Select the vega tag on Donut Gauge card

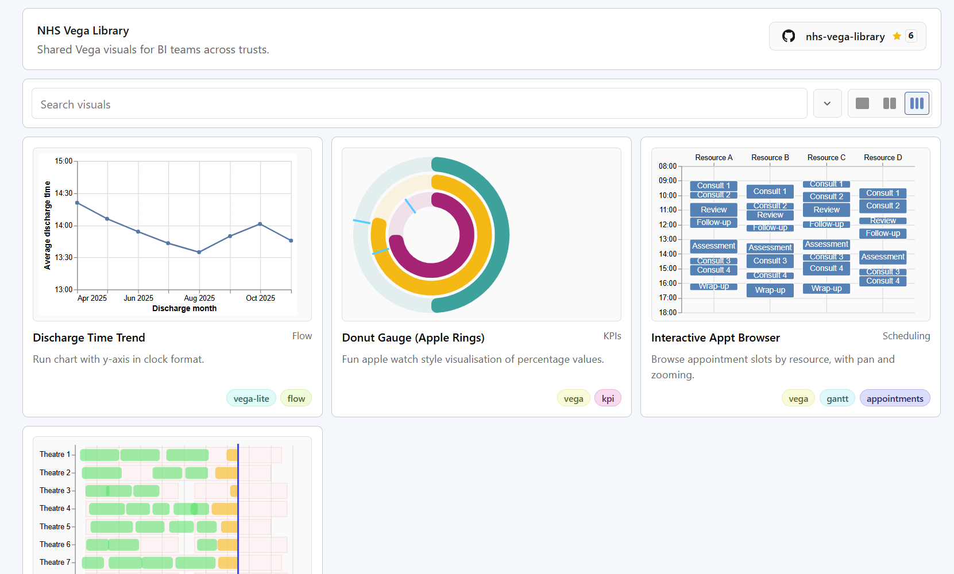(574, 398)
